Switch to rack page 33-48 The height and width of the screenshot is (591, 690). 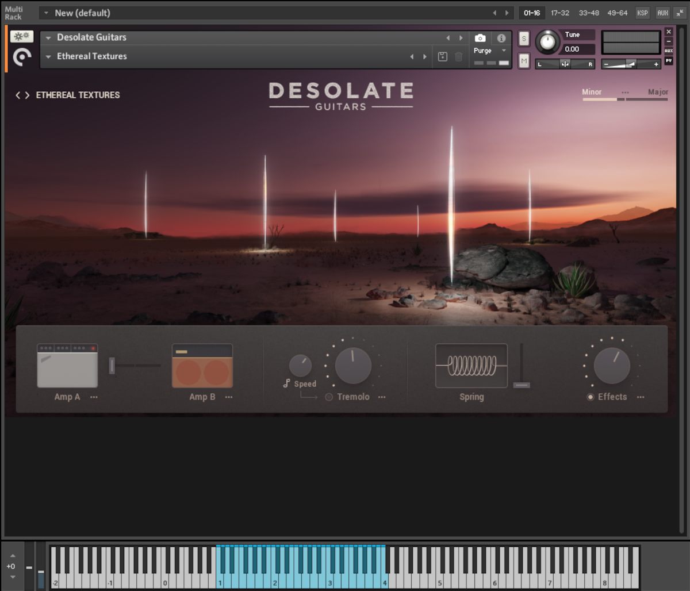click(x=589, y=13)
